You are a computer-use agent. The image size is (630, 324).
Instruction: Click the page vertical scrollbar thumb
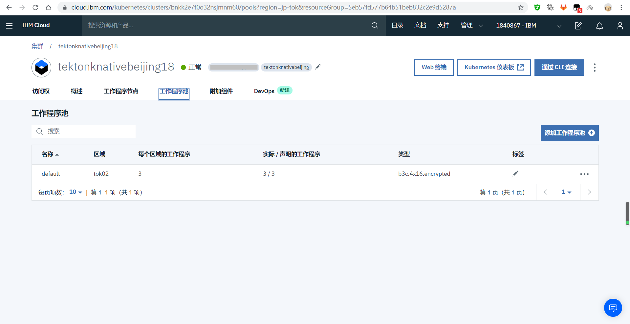click(627, 213)
